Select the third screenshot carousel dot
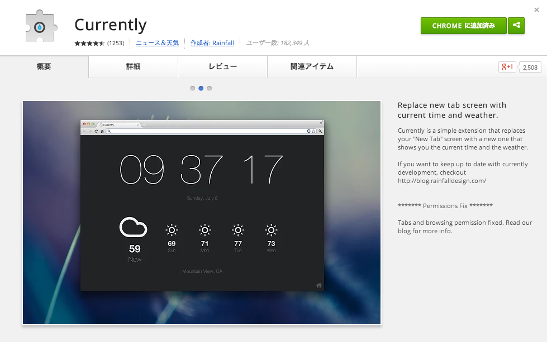This screenshot has width=547, height=342. [210, 89]
